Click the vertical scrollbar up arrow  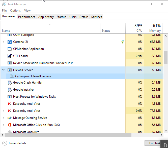tap(166, 36)
